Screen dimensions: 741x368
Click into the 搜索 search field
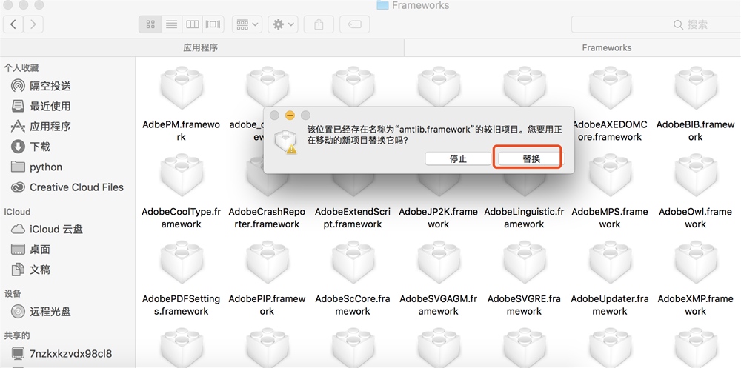click(x=656, y=24)
